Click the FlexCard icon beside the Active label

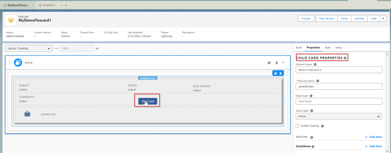18,62
